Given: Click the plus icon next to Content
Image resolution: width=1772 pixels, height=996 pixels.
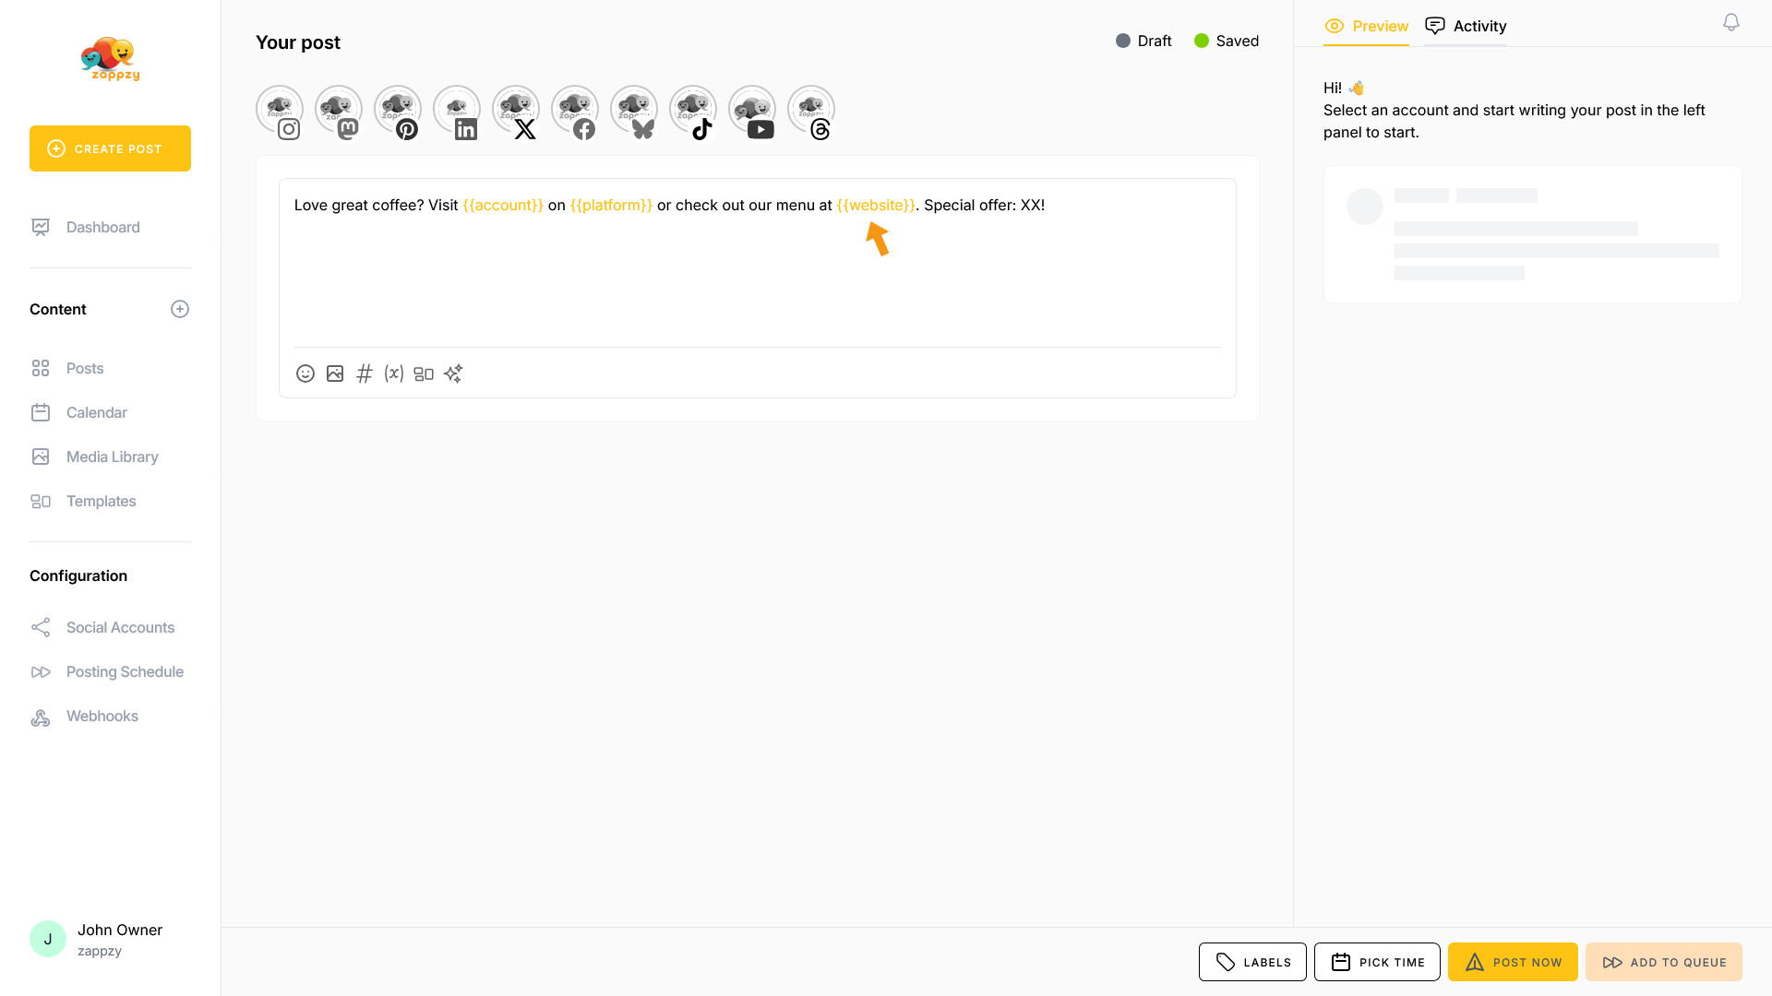Looking at the screenshot, I should coord(180,309).
